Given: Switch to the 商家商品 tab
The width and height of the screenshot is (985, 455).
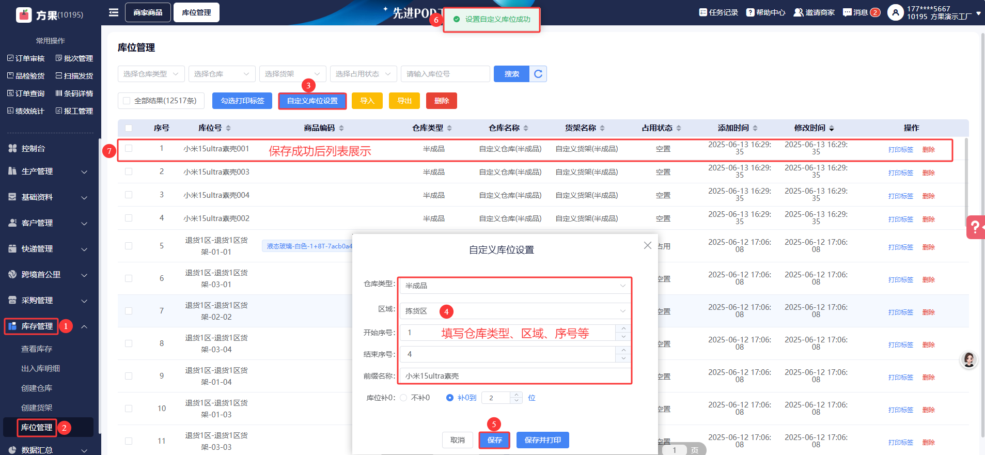Looking at the screenshot, I should click(x=148, y=12).
